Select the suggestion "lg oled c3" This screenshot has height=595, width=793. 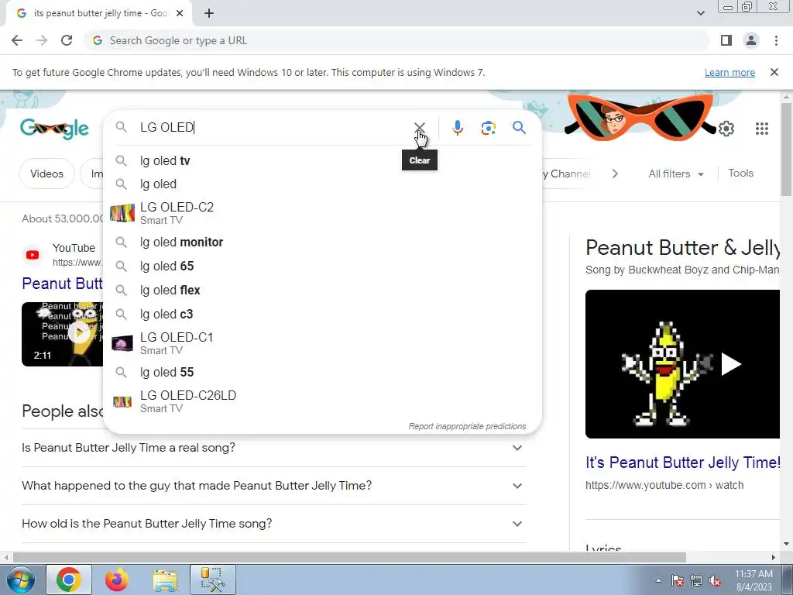(x=322, y=315)
